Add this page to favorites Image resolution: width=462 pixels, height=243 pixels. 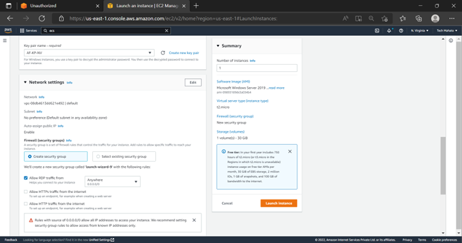[x=384, y=19]
